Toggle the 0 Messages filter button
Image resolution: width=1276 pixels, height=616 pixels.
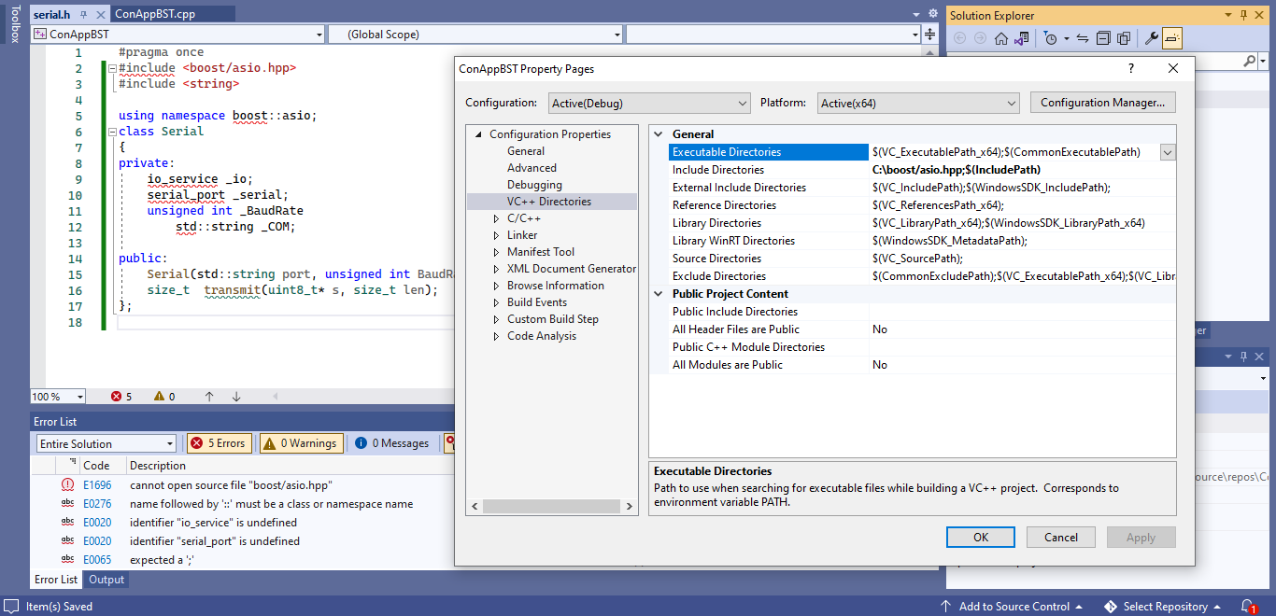[x=390, y=443]
